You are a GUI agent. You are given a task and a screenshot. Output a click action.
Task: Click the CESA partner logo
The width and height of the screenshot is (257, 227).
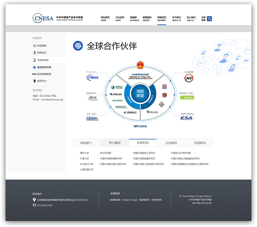point(92,119)
